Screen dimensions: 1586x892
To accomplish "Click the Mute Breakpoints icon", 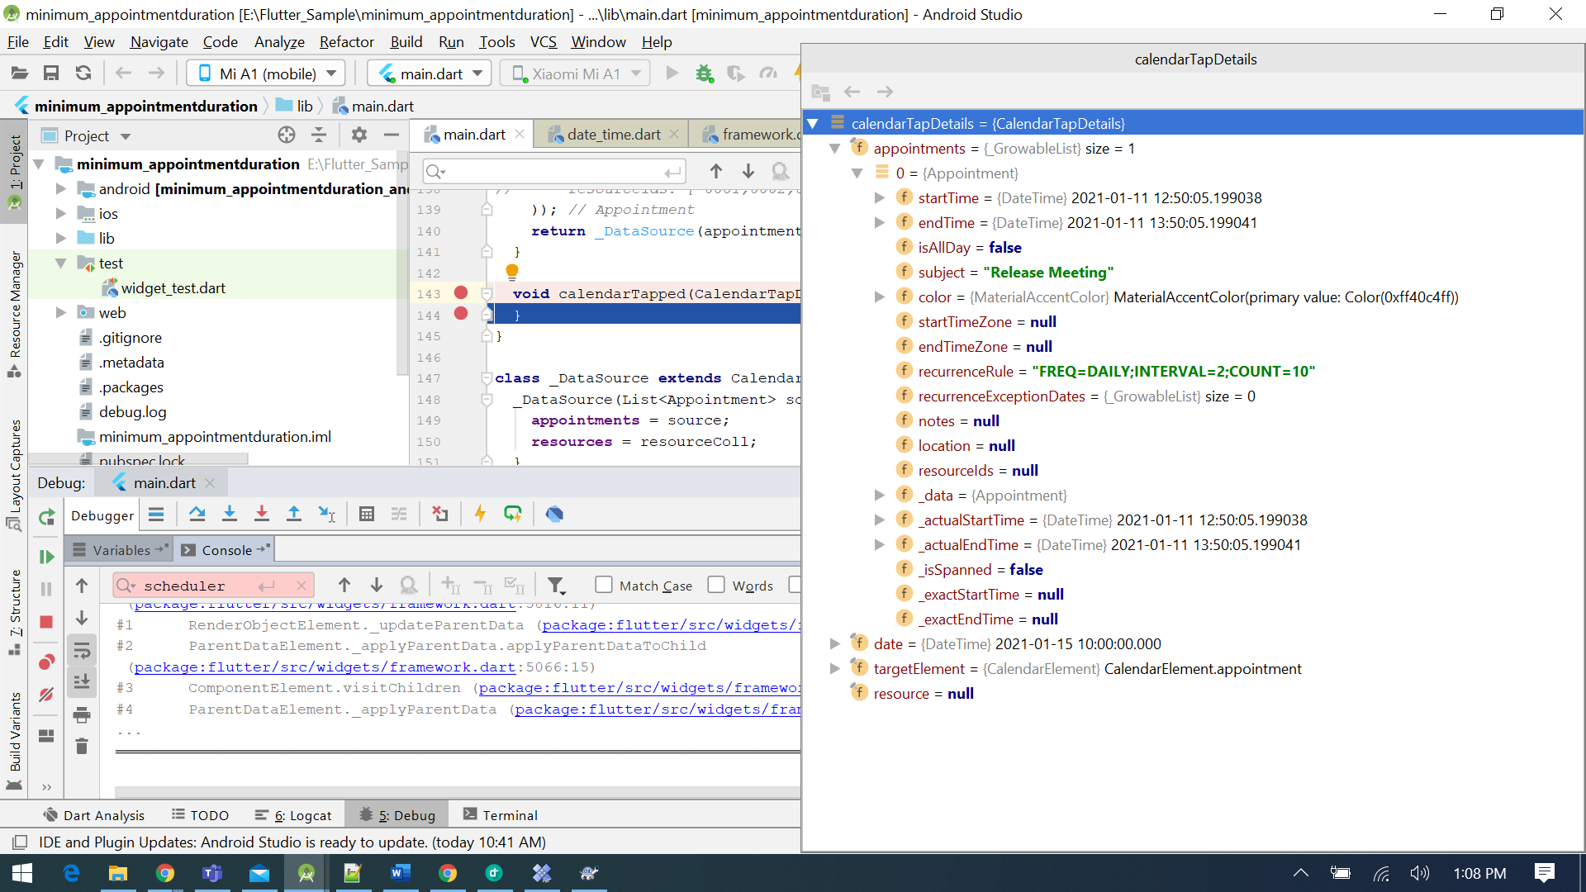I will [46, 695].
